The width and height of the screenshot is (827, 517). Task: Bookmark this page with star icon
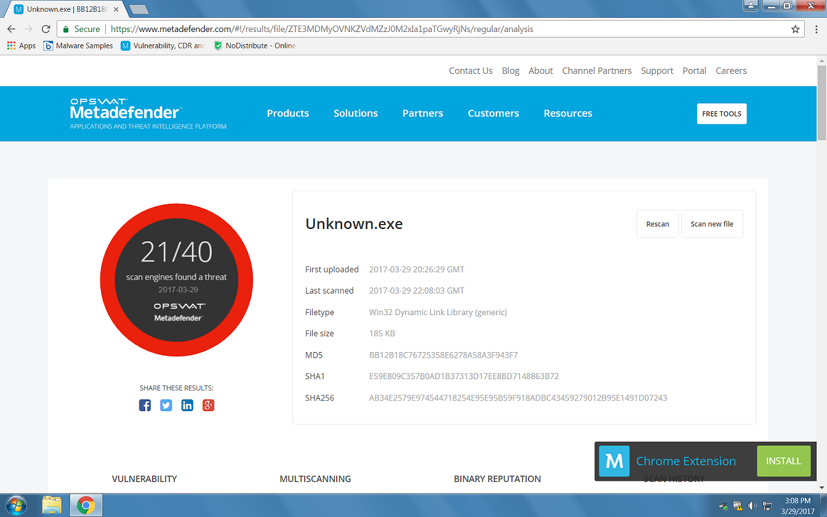click(x=795, y=29)
